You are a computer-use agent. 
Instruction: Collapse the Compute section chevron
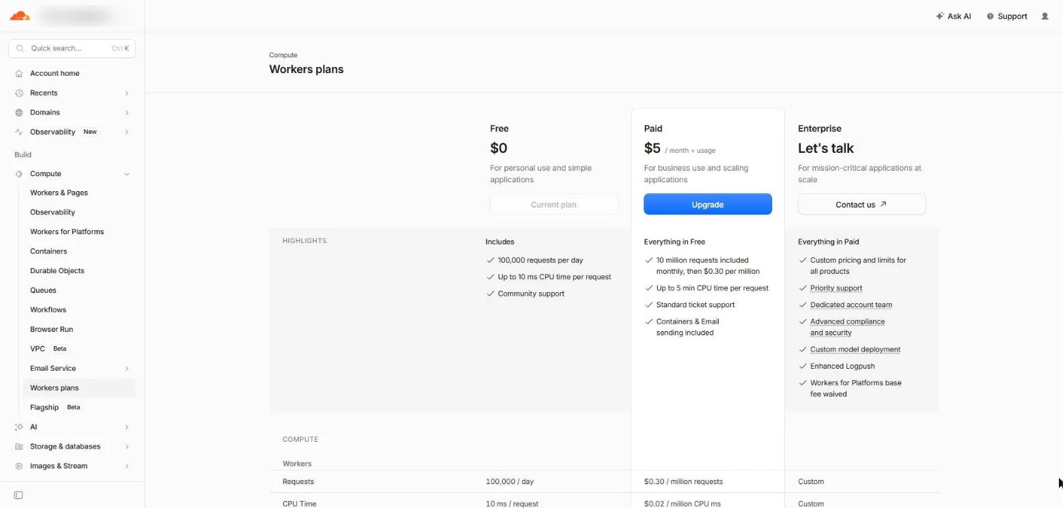point(127,173)
